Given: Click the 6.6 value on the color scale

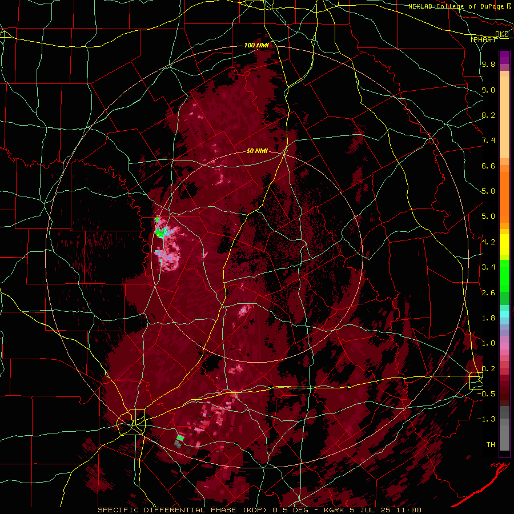Looking at the screenshot, I should point(488,166).
